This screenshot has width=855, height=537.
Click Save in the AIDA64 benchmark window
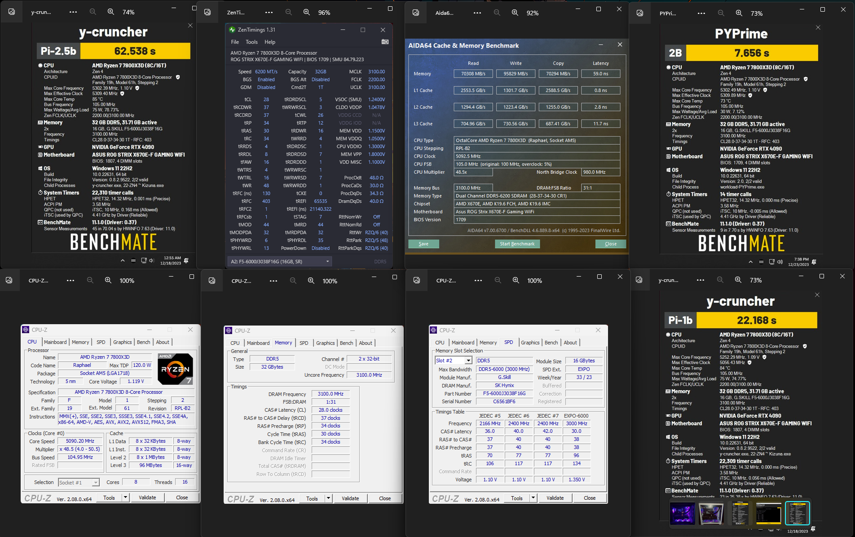(x=423, y=244)
